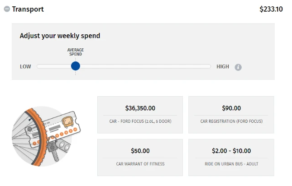
Task: Click slider track right of the handle
Action: point(145,66)
